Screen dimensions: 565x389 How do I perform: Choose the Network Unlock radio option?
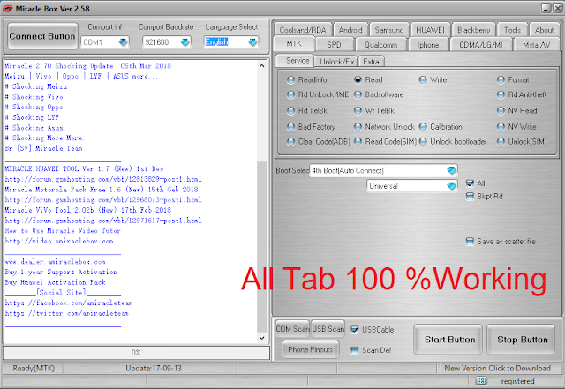tap(358, 127)
